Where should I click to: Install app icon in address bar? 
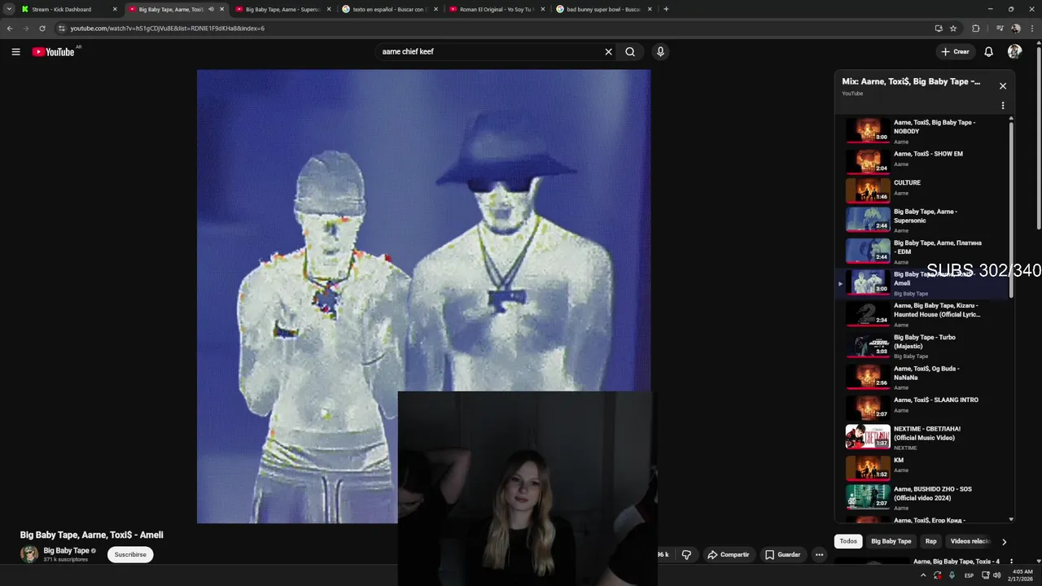pos(939,28)
